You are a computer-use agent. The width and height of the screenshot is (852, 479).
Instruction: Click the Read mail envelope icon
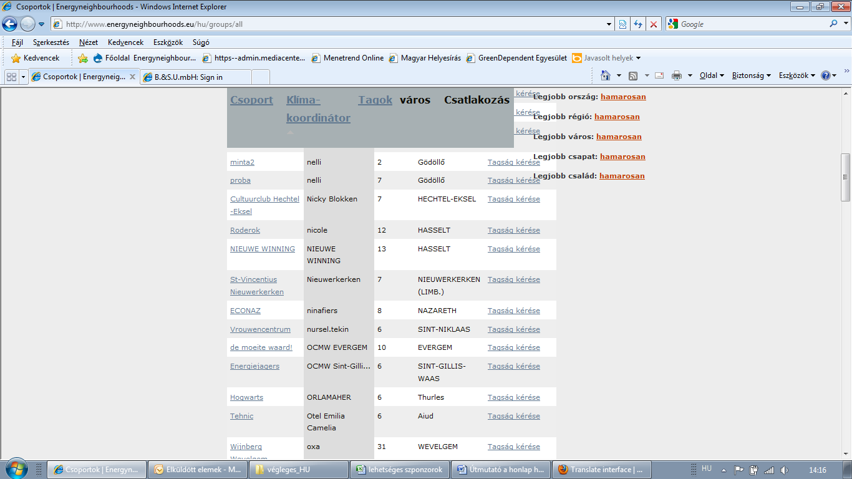click(659, 75)
